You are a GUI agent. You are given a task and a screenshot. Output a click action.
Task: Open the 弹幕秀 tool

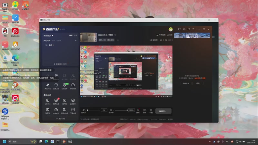pyautogui.click(x=47, y=111)
